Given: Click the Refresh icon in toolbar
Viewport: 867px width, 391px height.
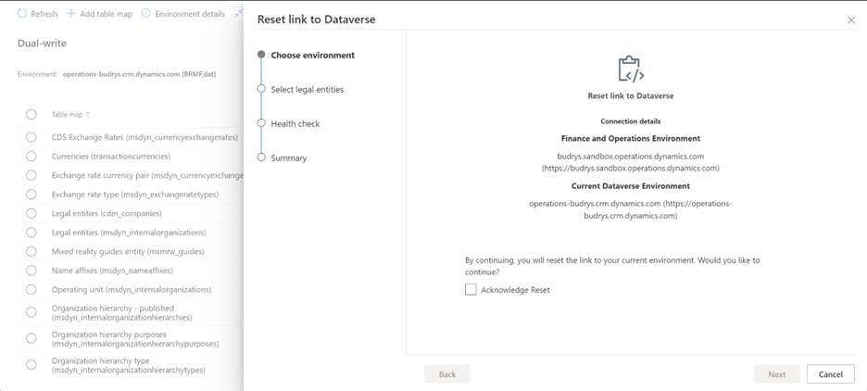Looking at the screenshot, I should (22, 14).
